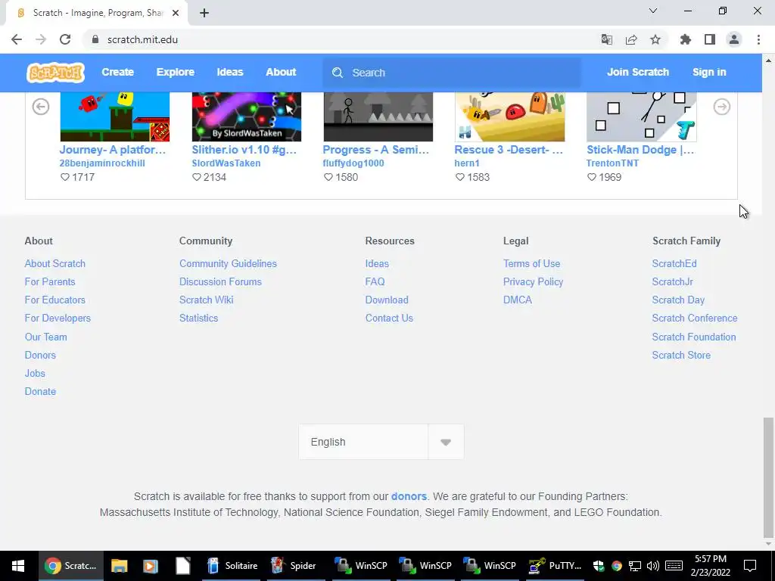Open the Contact Us footer link
775x581 pixels.
[x=389, y=318]
